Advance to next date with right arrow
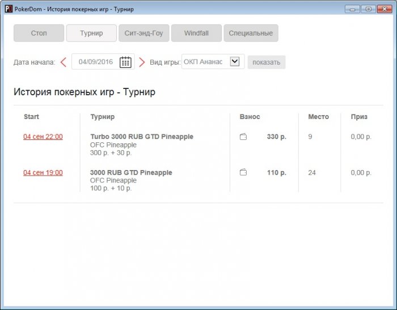 coord(142,62)
